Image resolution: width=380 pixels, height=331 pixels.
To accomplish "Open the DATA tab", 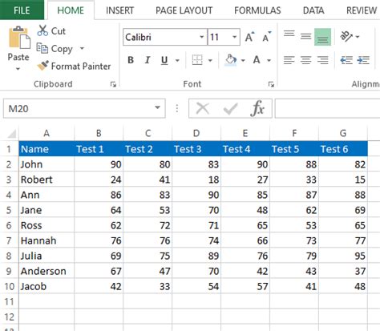I will click(313, 10).
